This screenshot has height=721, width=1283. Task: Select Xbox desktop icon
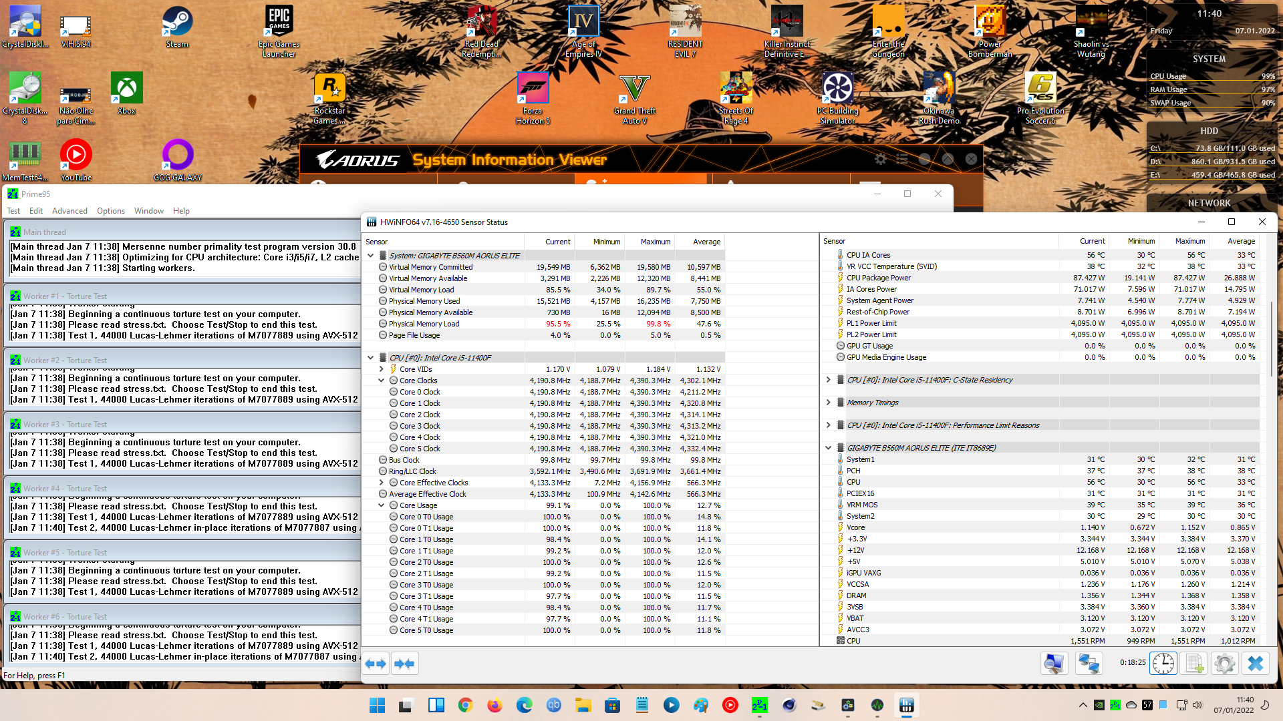pyautogui.click(x=126, y=93)
